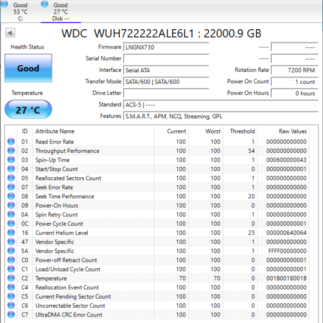Click the previous disk arrow button
Viewport: 323px width, 323px height.
[x=10, y=33]
